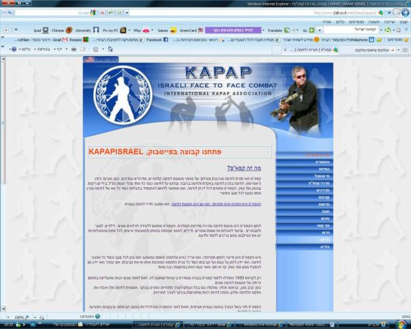Viewport: 411px width, 329px height.
Task: Click the vertical scrollbar down arrow
Action: [x=3, y=309]
